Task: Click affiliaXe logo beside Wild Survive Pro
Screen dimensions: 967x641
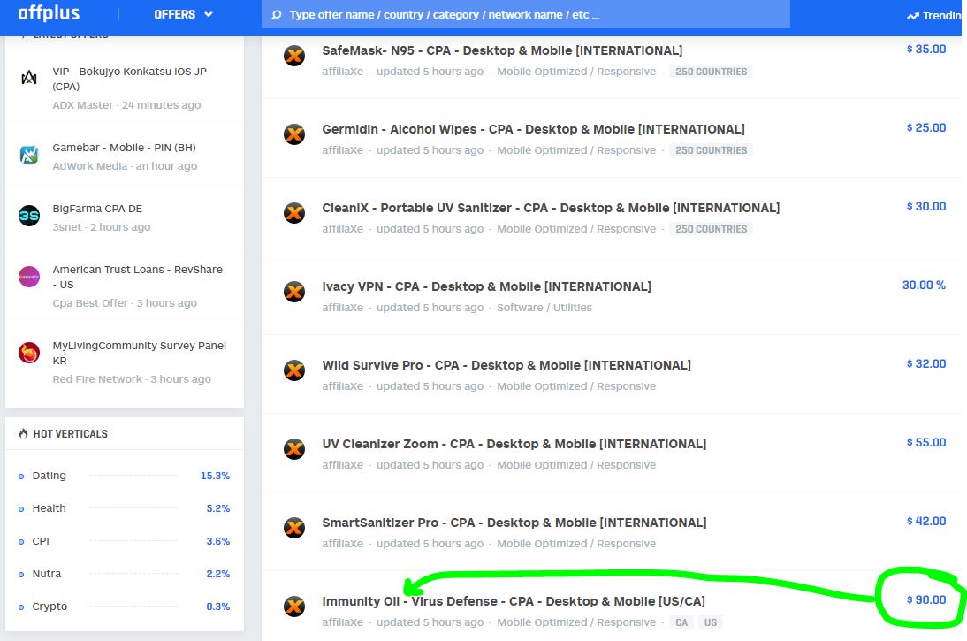Action: (x=294, y=370)
